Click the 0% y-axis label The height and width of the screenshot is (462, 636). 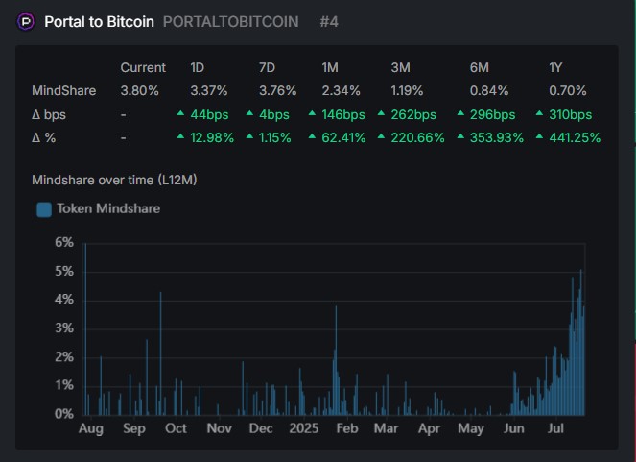click(64, 414)
